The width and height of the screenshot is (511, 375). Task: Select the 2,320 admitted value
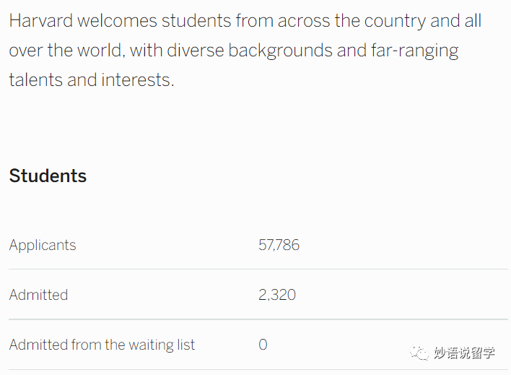277,295
